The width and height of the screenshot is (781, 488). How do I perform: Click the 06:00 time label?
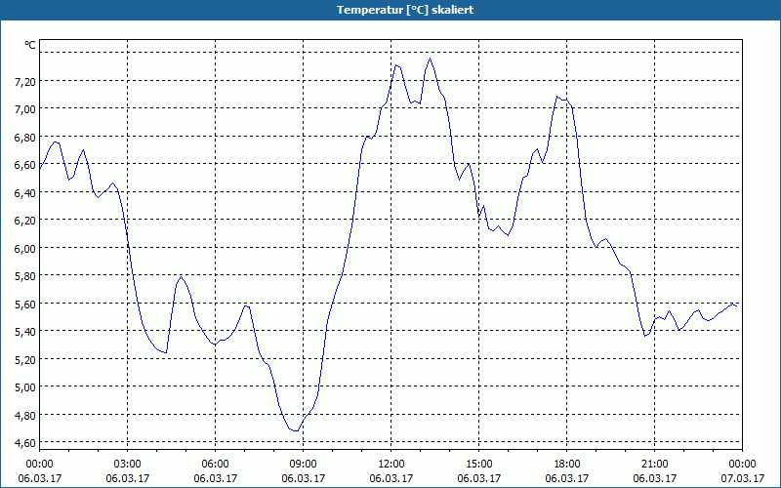click(215, 465)
